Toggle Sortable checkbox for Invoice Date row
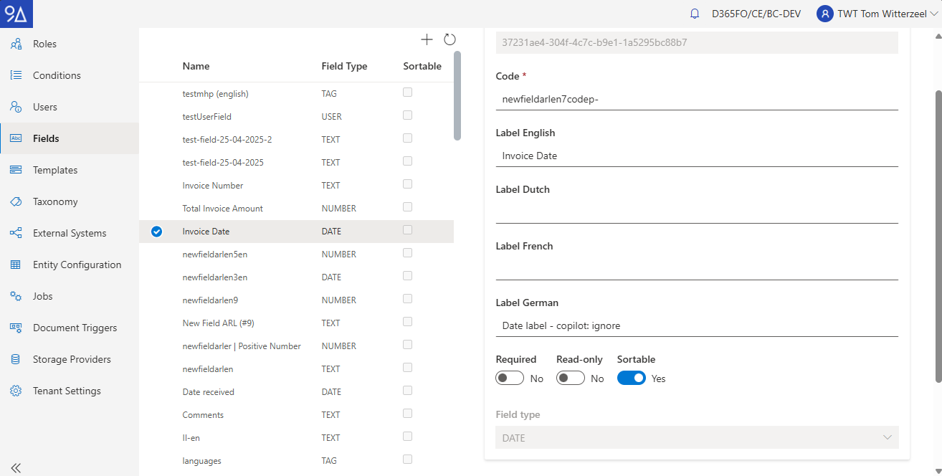942x476 pixels. pyautogui.click(x=408, y=230)
